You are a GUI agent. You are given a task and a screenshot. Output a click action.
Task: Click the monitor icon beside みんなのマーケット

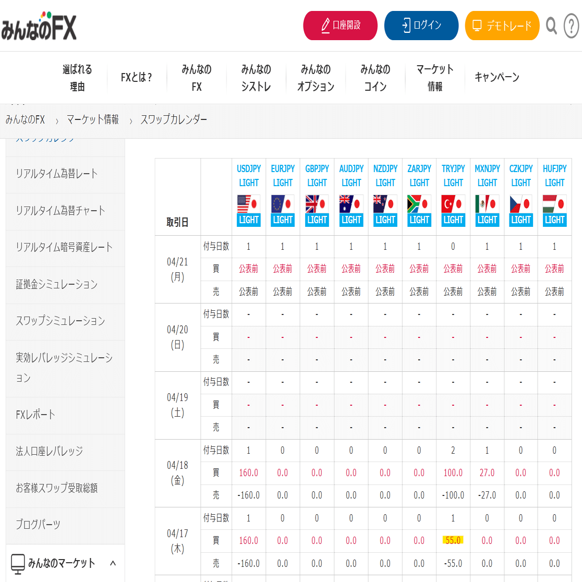pyautogui.click(x=18, y=562)
